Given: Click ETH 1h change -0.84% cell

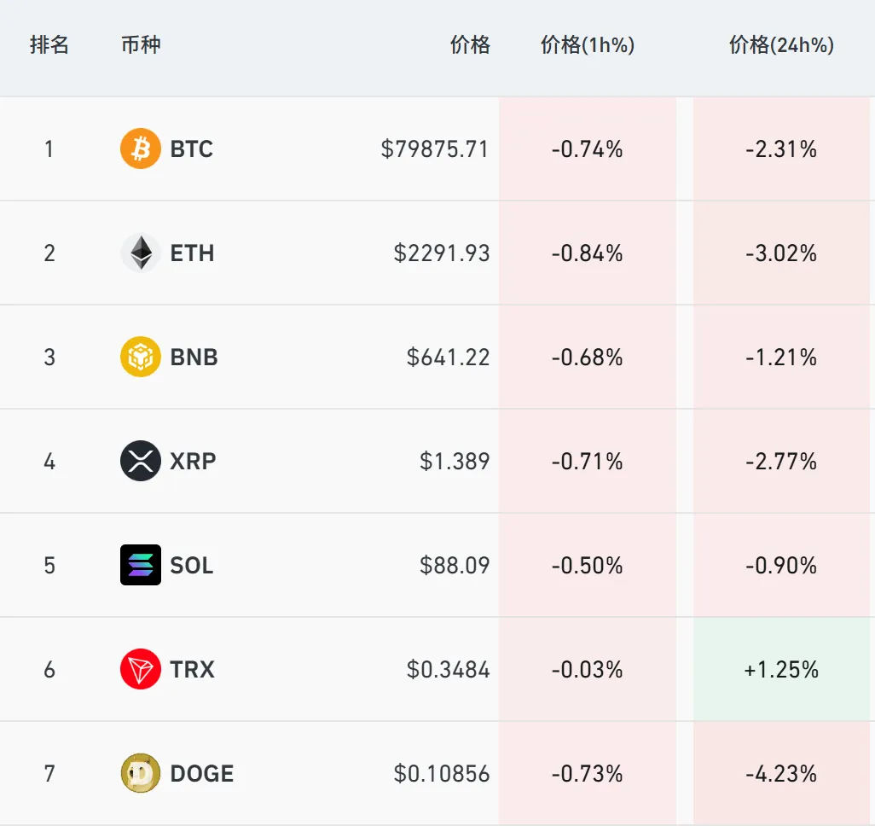Looking at the screenshot, I should click(588, 253).
